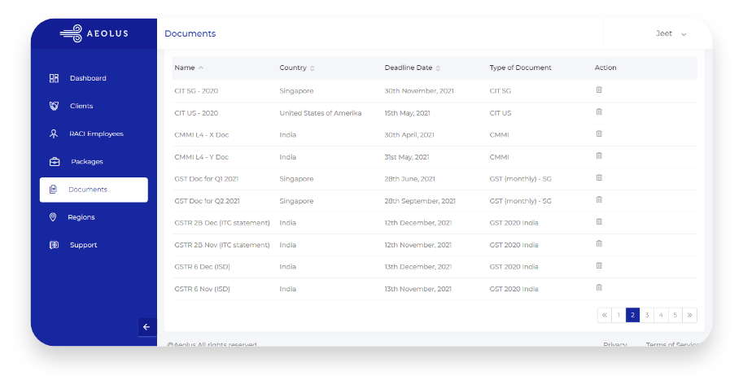
Task: Click the 12th November, 2021 date cell
Action: (x=418, y=245)
